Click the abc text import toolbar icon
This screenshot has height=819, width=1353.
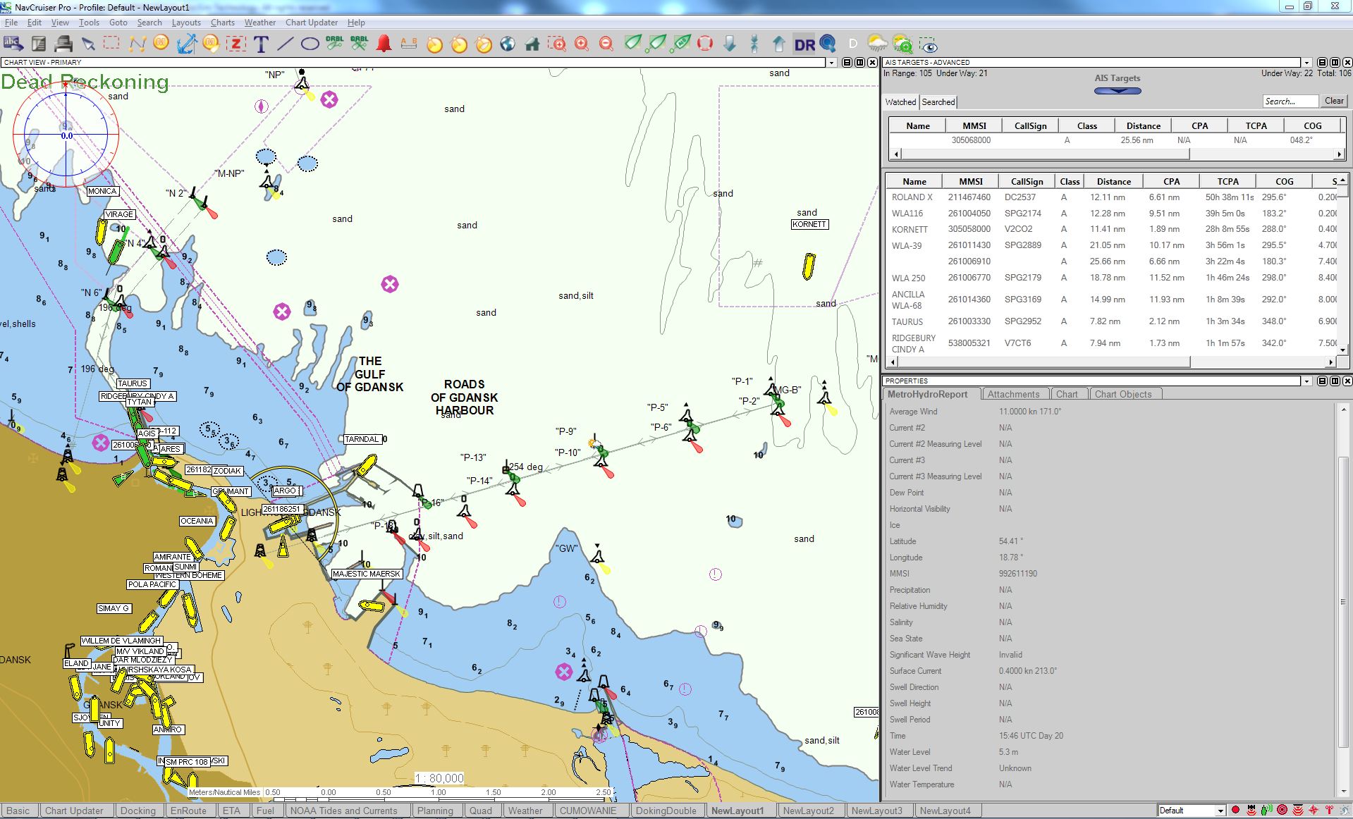[13, 44]
